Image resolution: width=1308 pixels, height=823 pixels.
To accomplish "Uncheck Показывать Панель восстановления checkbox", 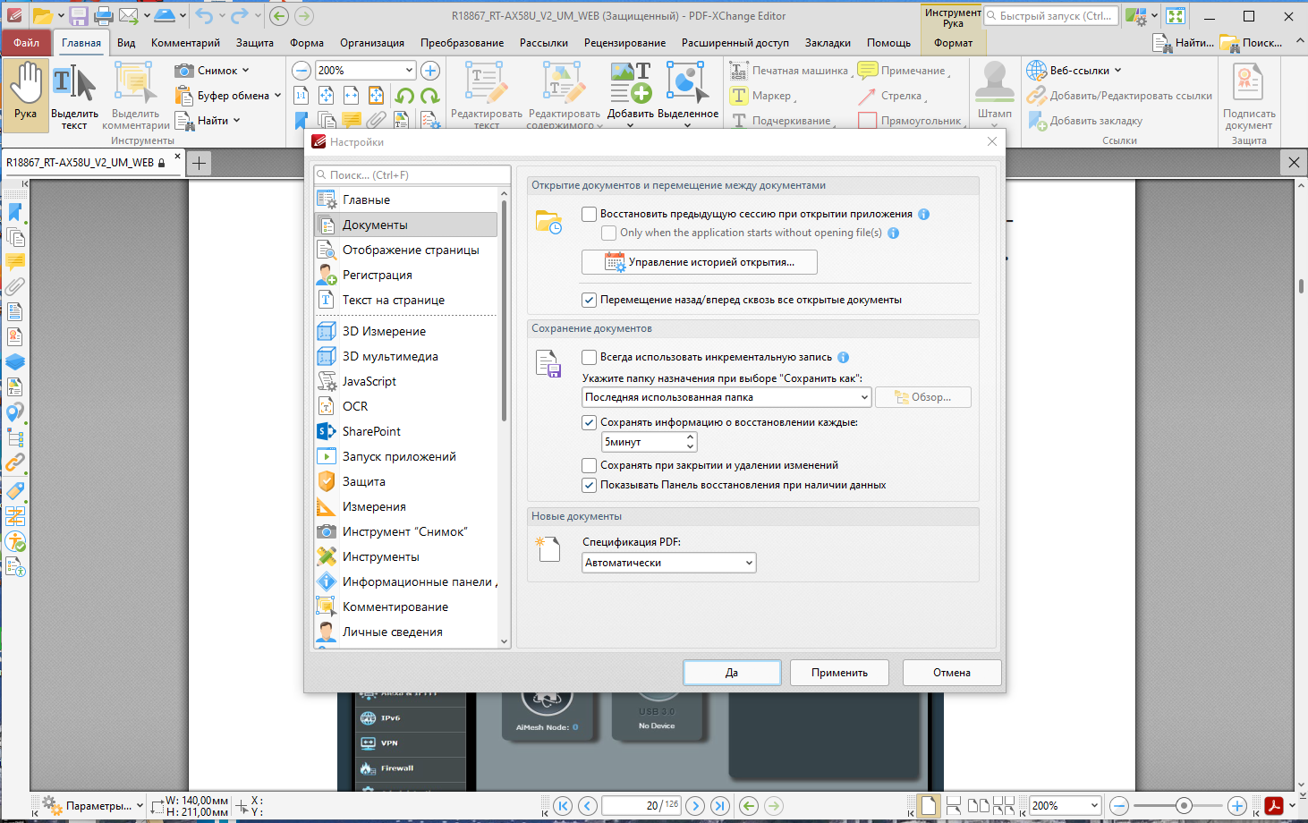I will click(589, 485).
